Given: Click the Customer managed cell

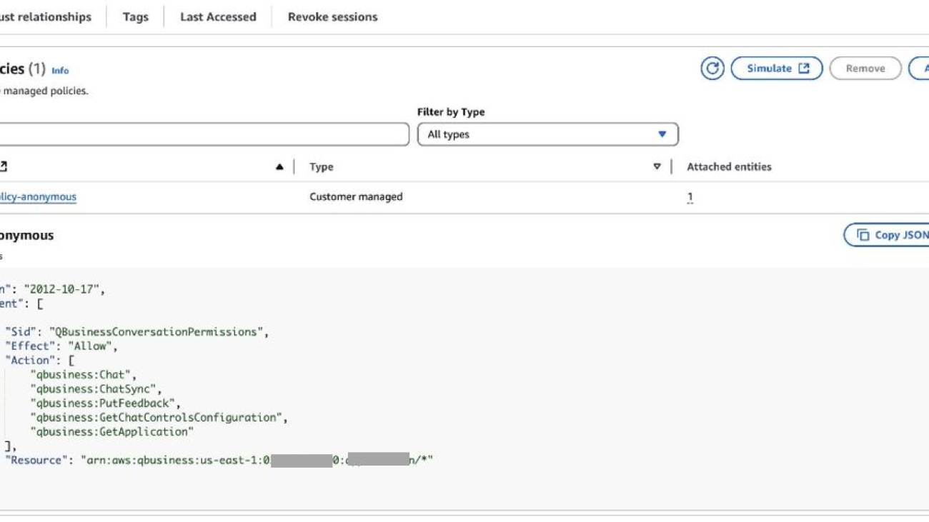Looking at the screenshot, I should [x=356, y=196].
